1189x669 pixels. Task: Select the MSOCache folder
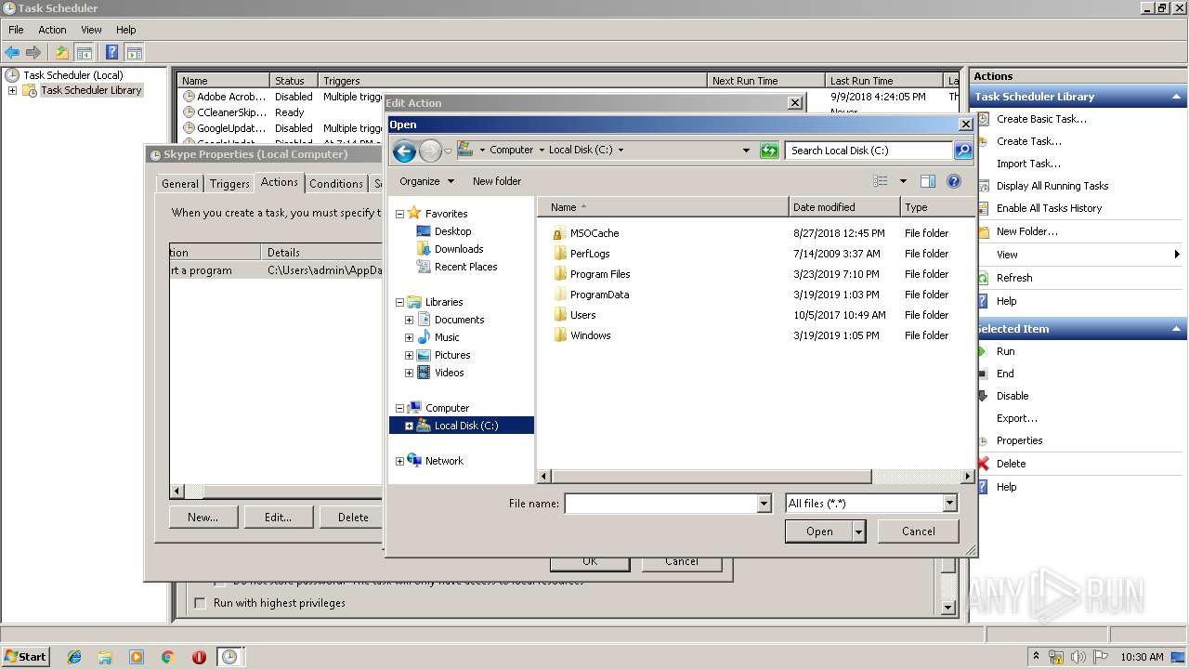pos(586,233)
